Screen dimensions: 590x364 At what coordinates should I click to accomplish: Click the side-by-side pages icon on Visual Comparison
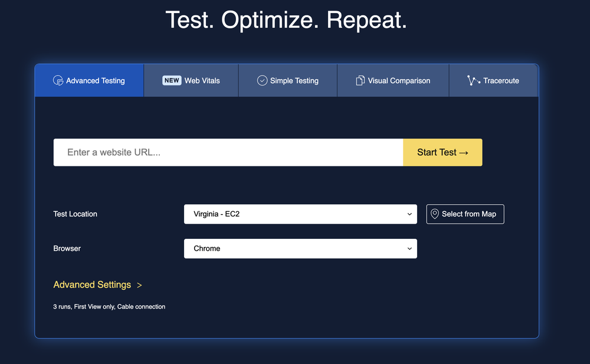(x=359, y=80)
